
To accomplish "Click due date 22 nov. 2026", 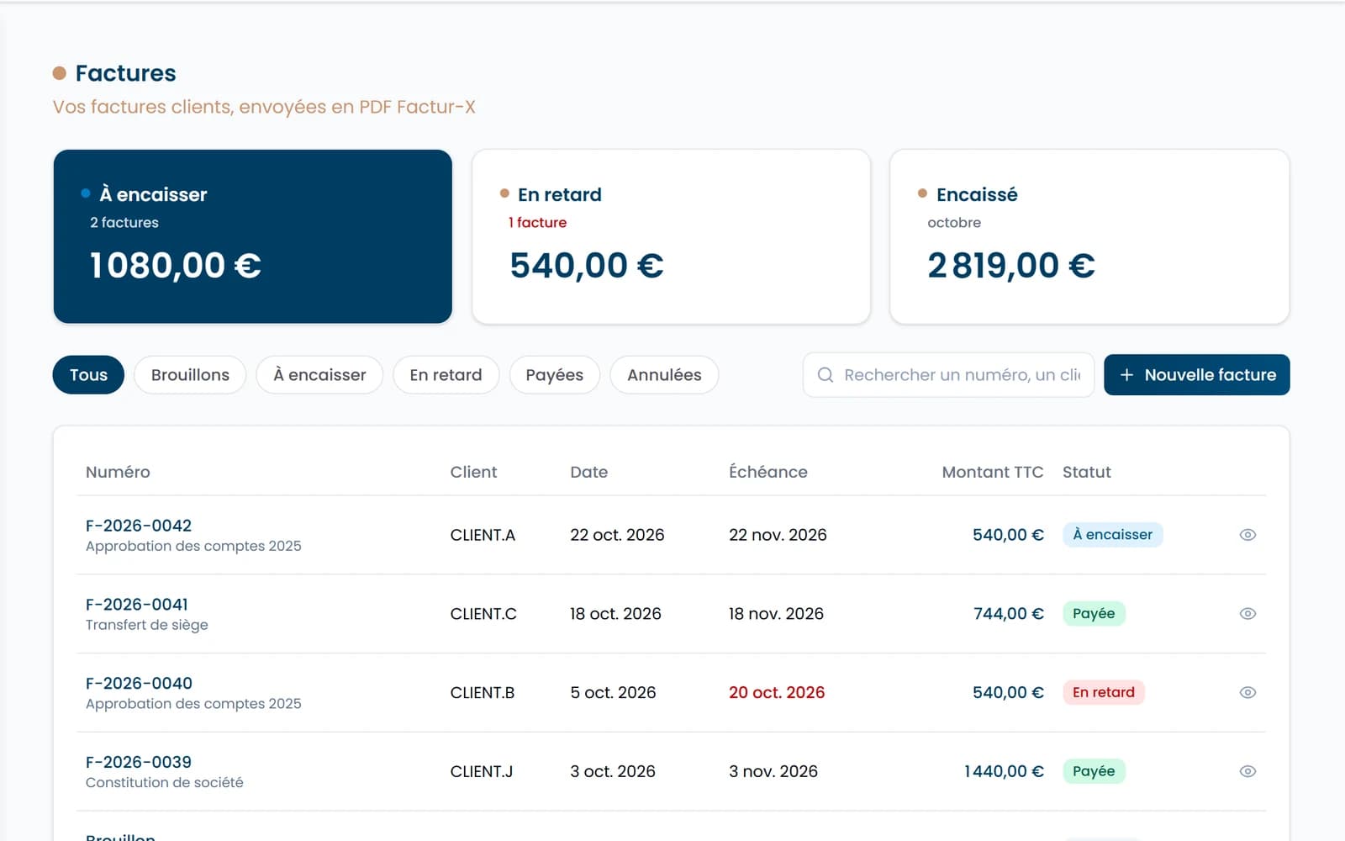I will [x=778, y=535].
